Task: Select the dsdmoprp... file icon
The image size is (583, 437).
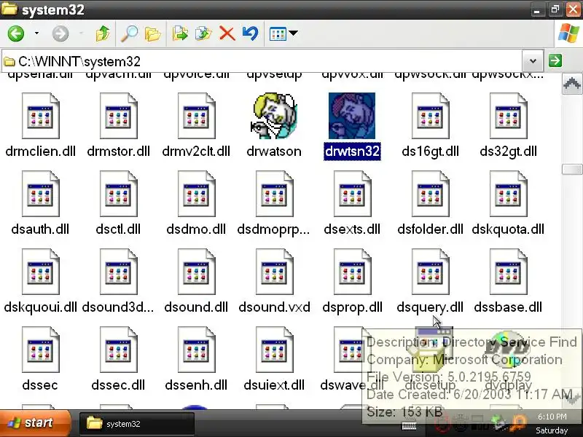Action: [275, 194]
